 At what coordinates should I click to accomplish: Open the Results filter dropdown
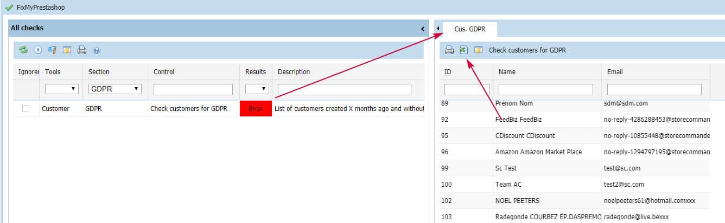(x=257, y=89)
